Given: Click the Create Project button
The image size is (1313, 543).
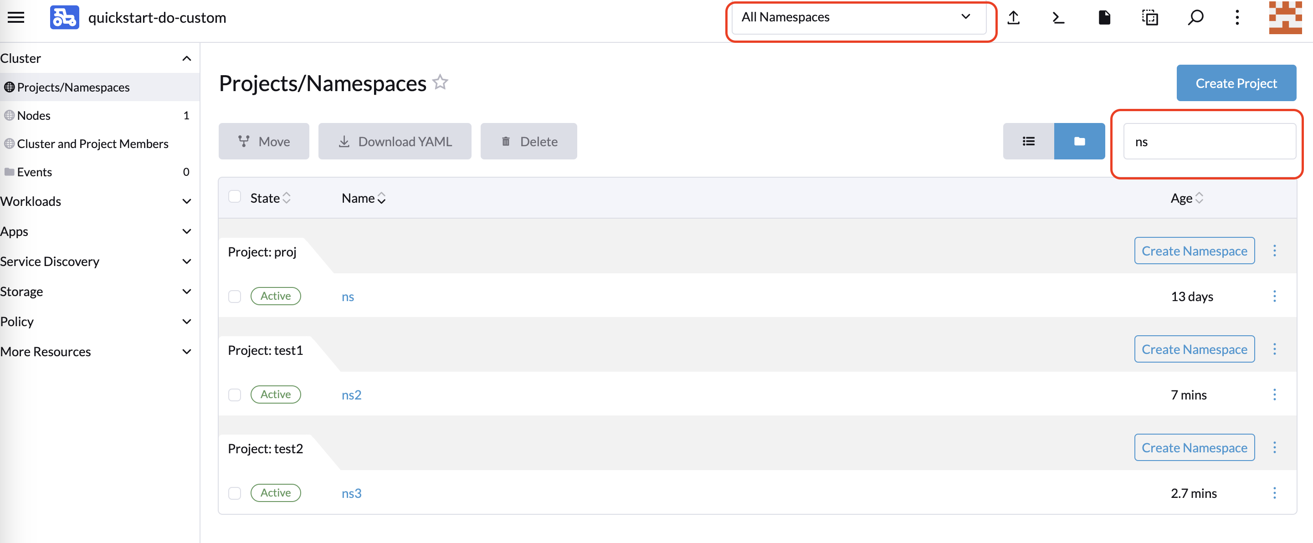Looking at the screenshot, I should point(1236,82).
